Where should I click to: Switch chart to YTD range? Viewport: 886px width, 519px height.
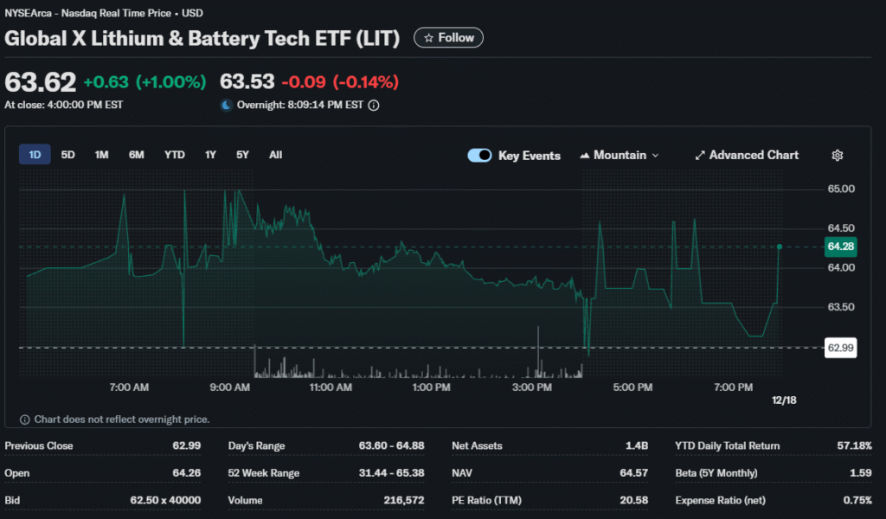pos(175,155)
